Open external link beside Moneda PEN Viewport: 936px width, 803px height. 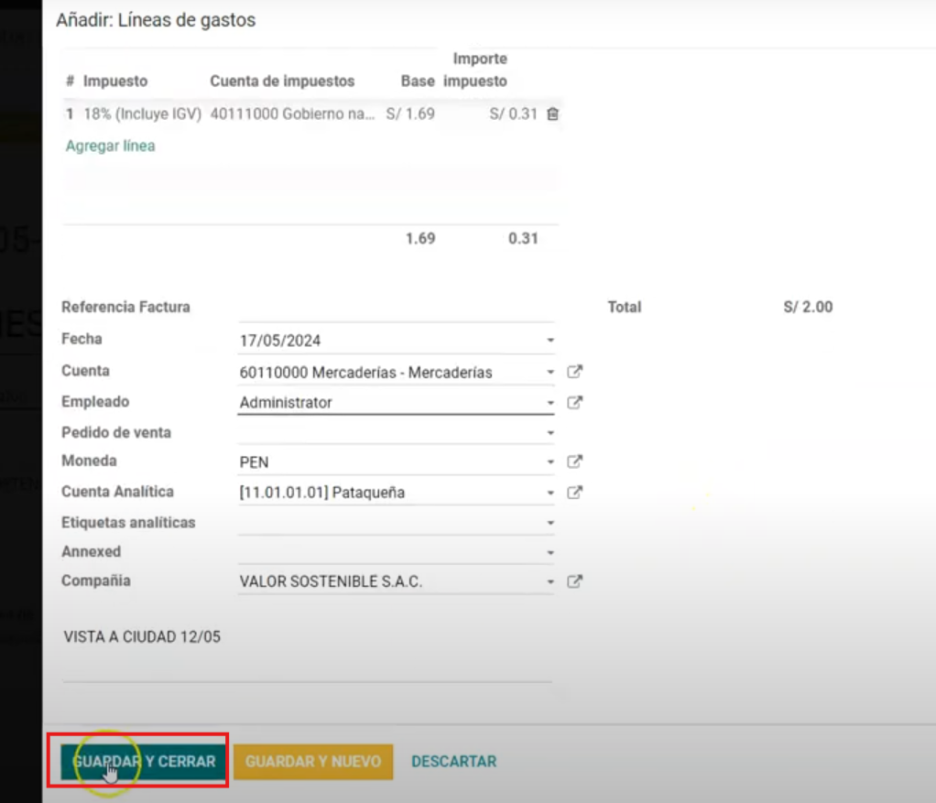coord(574,462)
